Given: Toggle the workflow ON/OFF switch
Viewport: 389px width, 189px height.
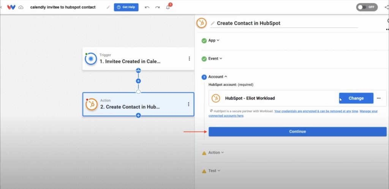Looking at the screenshot, I should (367, 7).
